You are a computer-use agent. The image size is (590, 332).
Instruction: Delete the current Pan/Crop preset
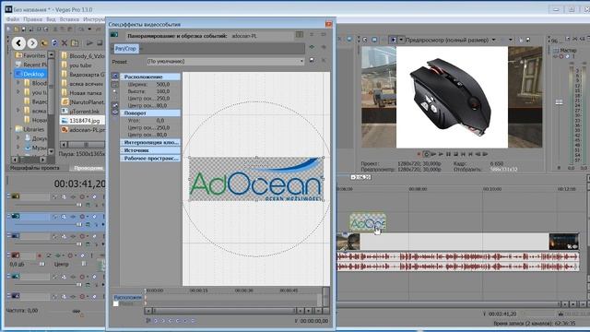pyautogui.click(x=324, y=61)
